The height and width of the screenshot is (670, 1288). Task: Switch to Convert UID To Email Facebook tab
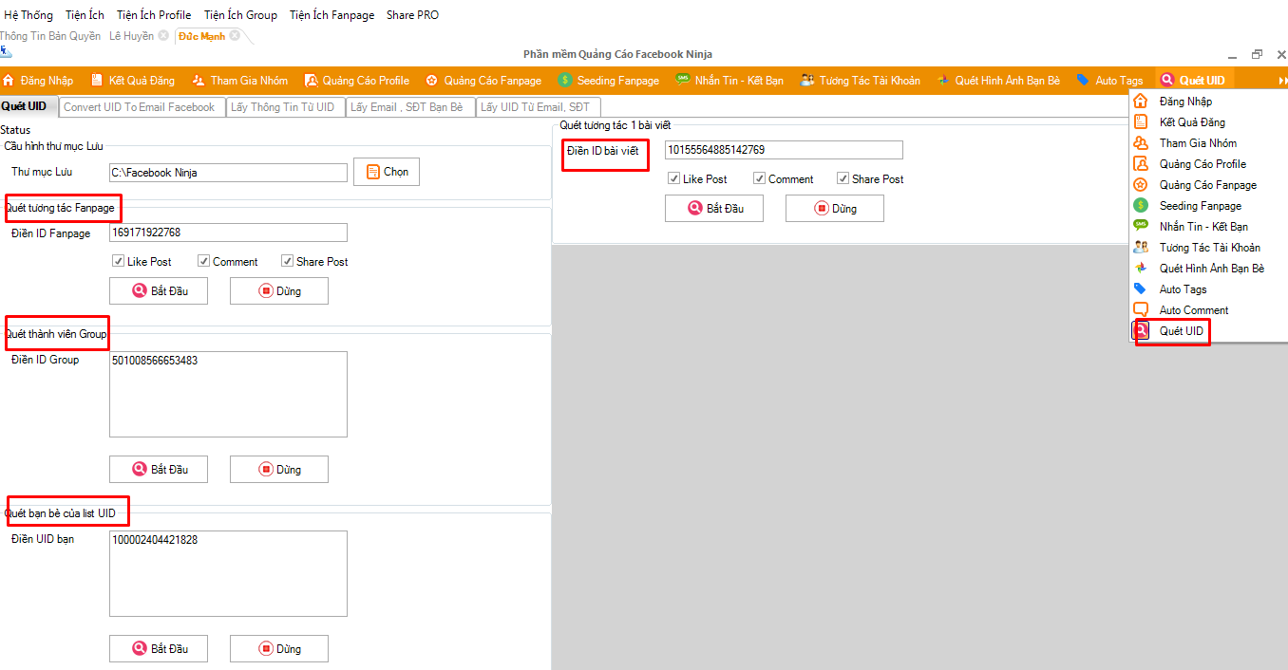142,107
